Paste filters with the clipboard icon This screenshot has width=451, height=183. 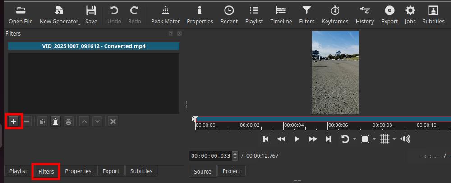coord(55,121)
